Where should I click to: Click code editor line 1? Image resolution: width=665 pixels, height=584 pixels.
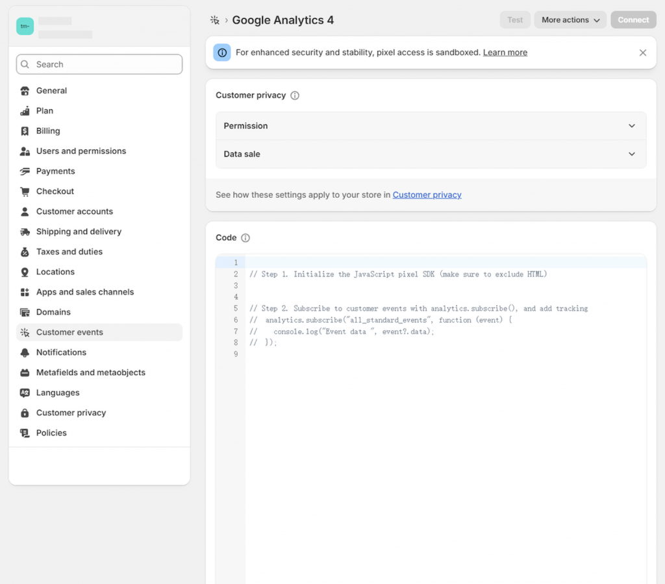pos(445,263)
